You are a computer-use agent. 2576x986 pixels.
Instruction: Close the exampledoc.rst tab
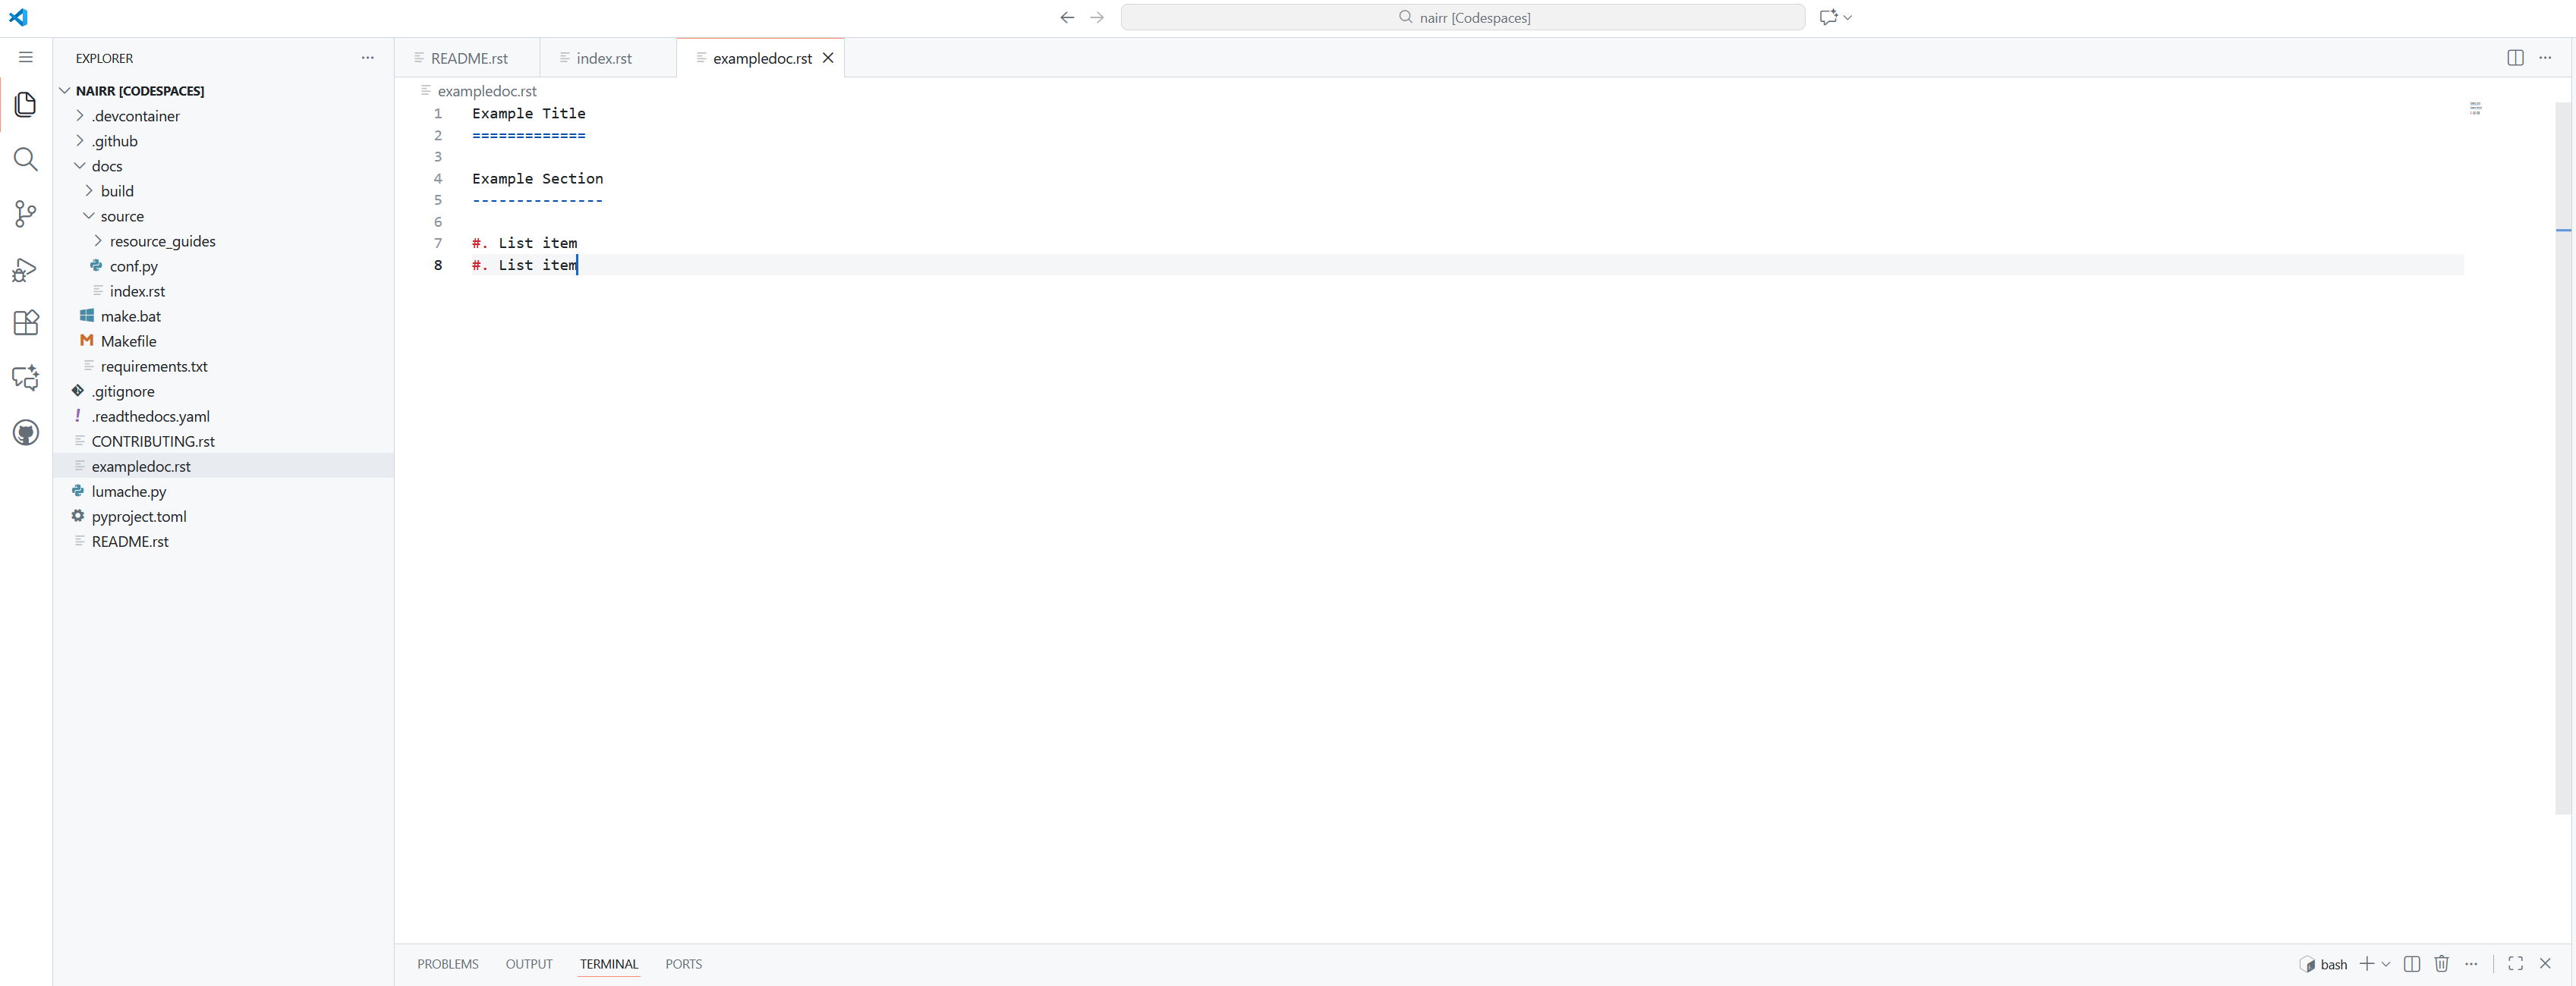tap(828, 58)
